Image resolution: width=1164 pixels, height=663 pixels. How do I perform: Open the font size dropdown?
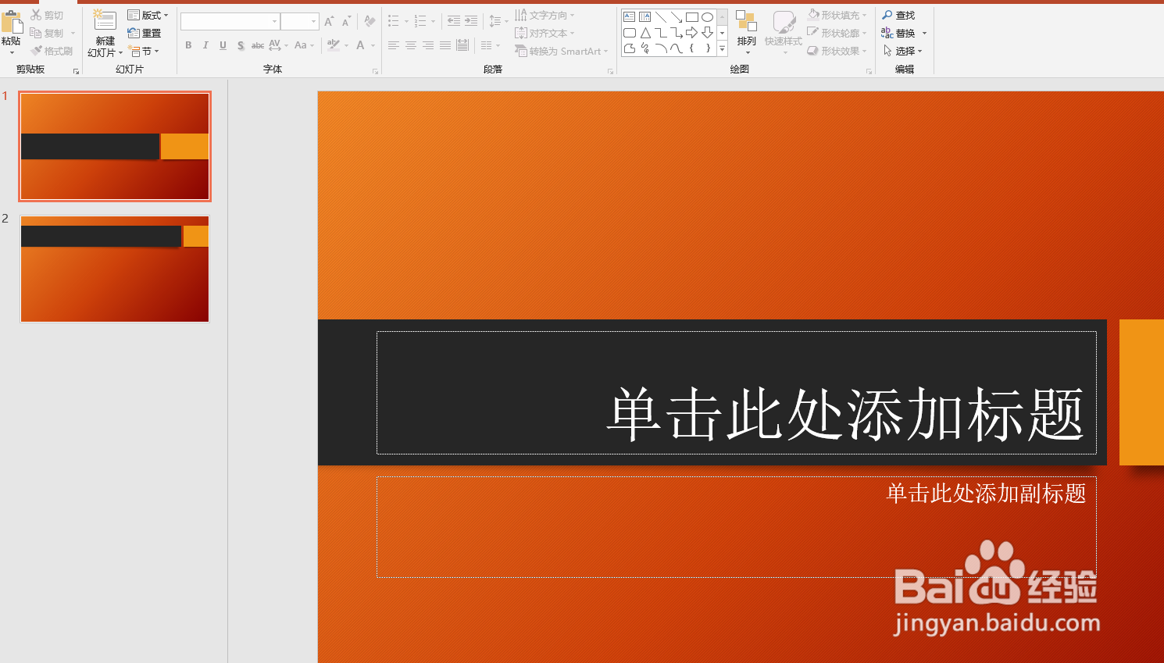(x=312, y=21)
